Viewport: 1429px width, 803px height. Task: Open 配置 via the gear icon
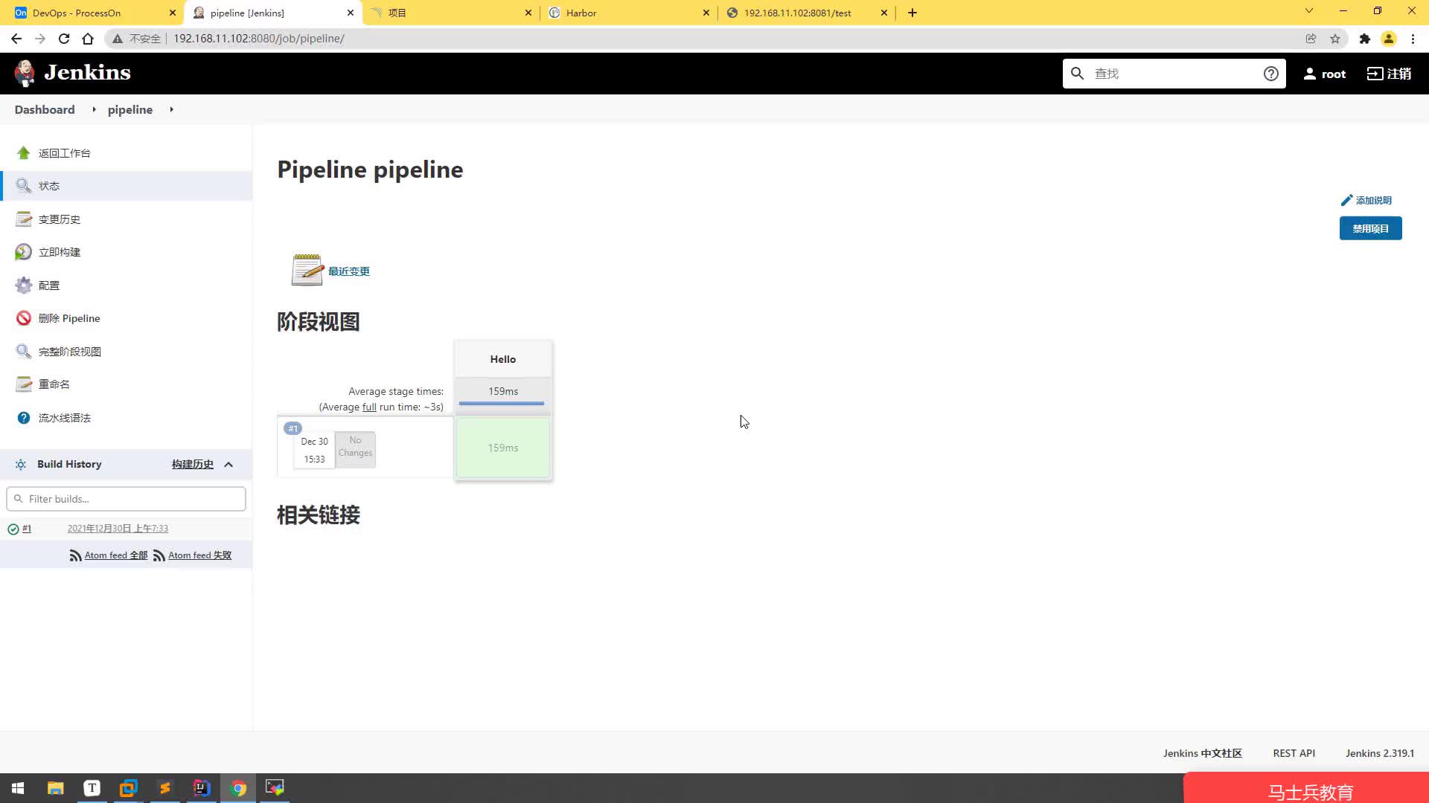pyautogui.click(x=24, y=286)
